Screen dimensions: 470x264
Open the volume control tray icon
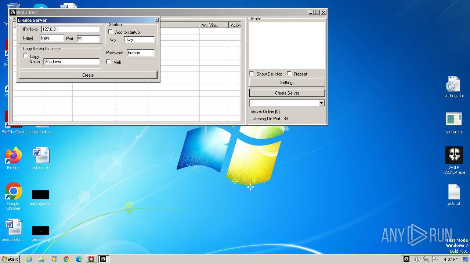click(x=417, y=259)
